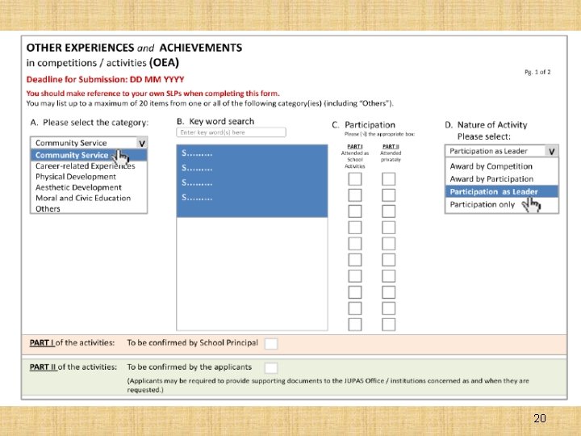Select the last S......... result in the list
The height and width of the screenshot is (436, 581).
[x=197, y=197]
